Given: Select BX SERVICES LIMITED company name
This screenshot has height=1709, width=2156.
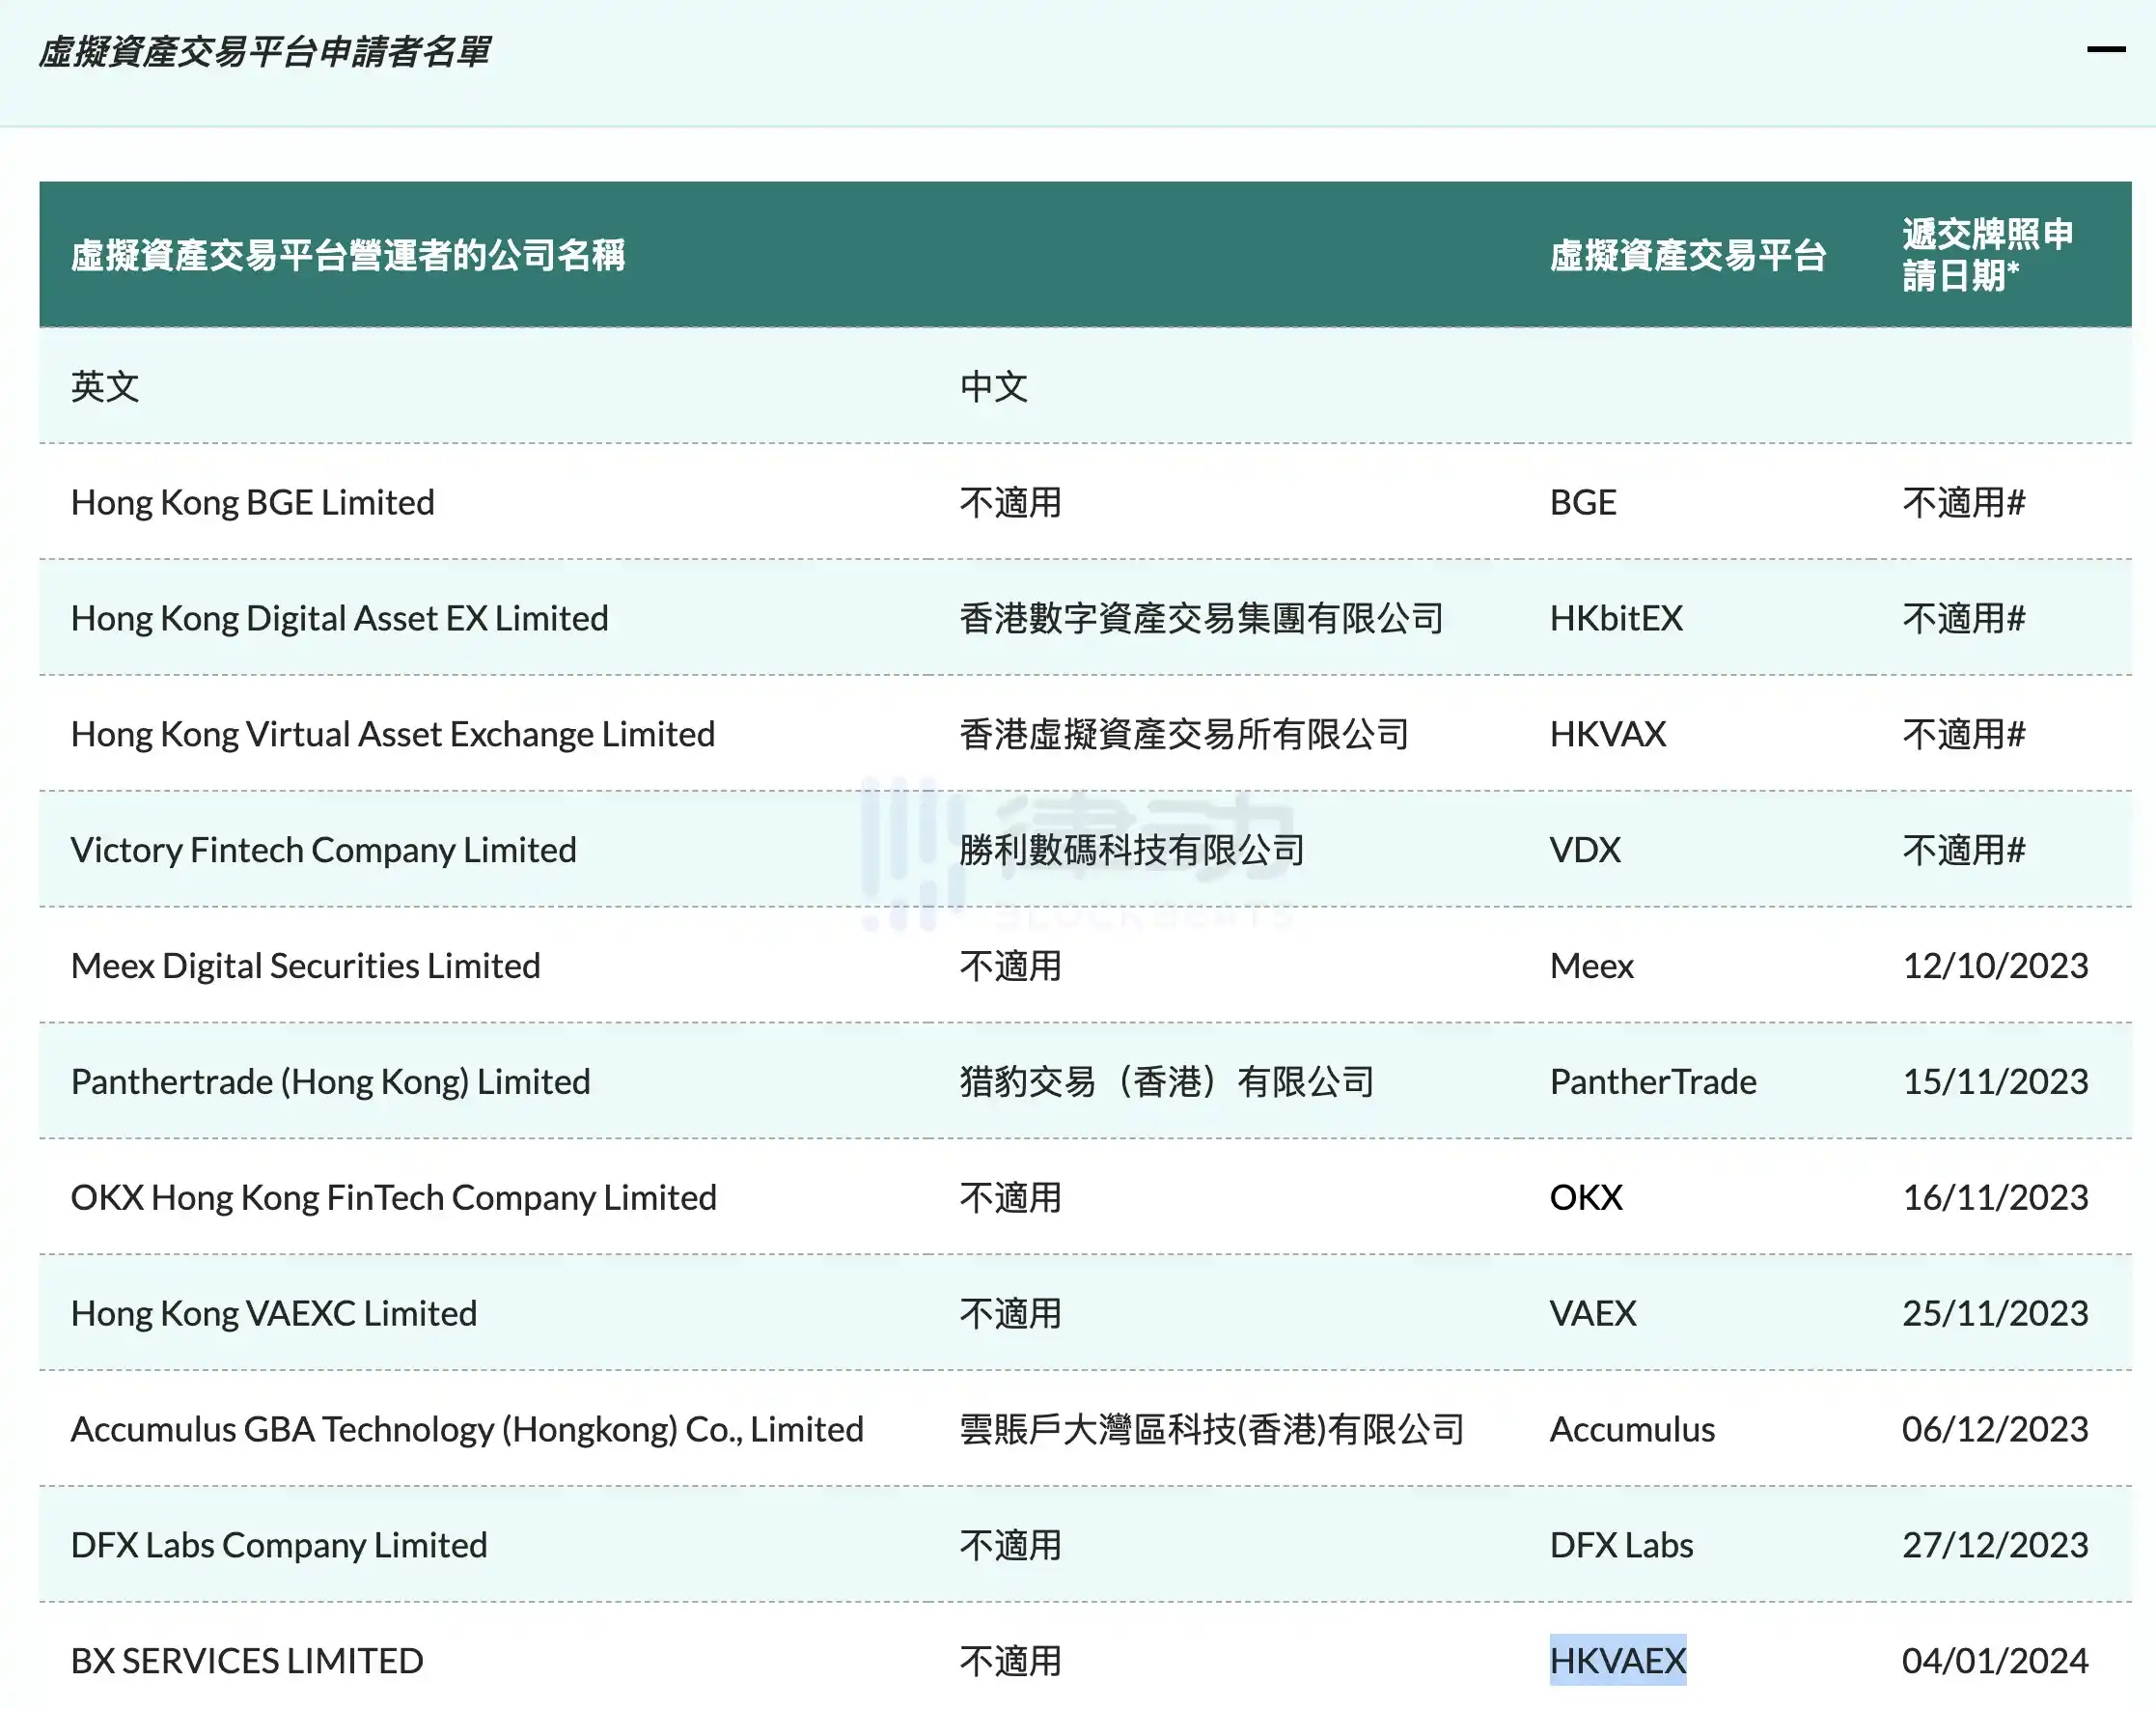Looking at the screenshot, I should click(247, 1661).
